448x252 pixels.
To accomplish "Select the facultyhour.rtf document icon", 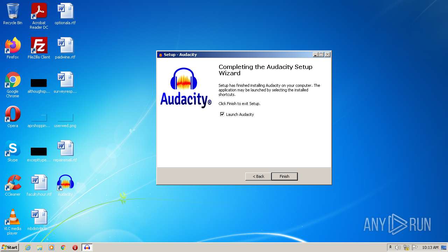I will click(x=39, y=186).
